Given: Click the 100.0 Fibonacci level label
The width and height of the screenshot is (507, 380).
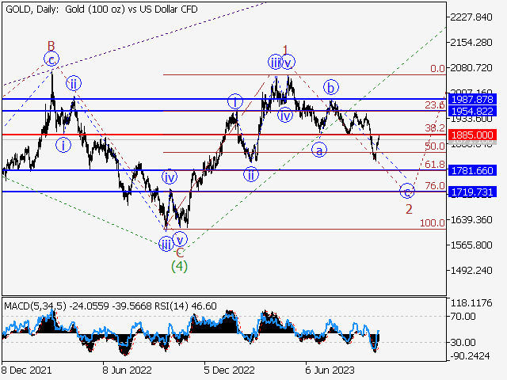Looking at the screenshot, I should 432,223.
